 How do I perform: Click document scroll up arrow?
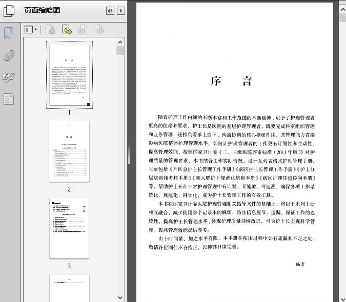point(343,10)
